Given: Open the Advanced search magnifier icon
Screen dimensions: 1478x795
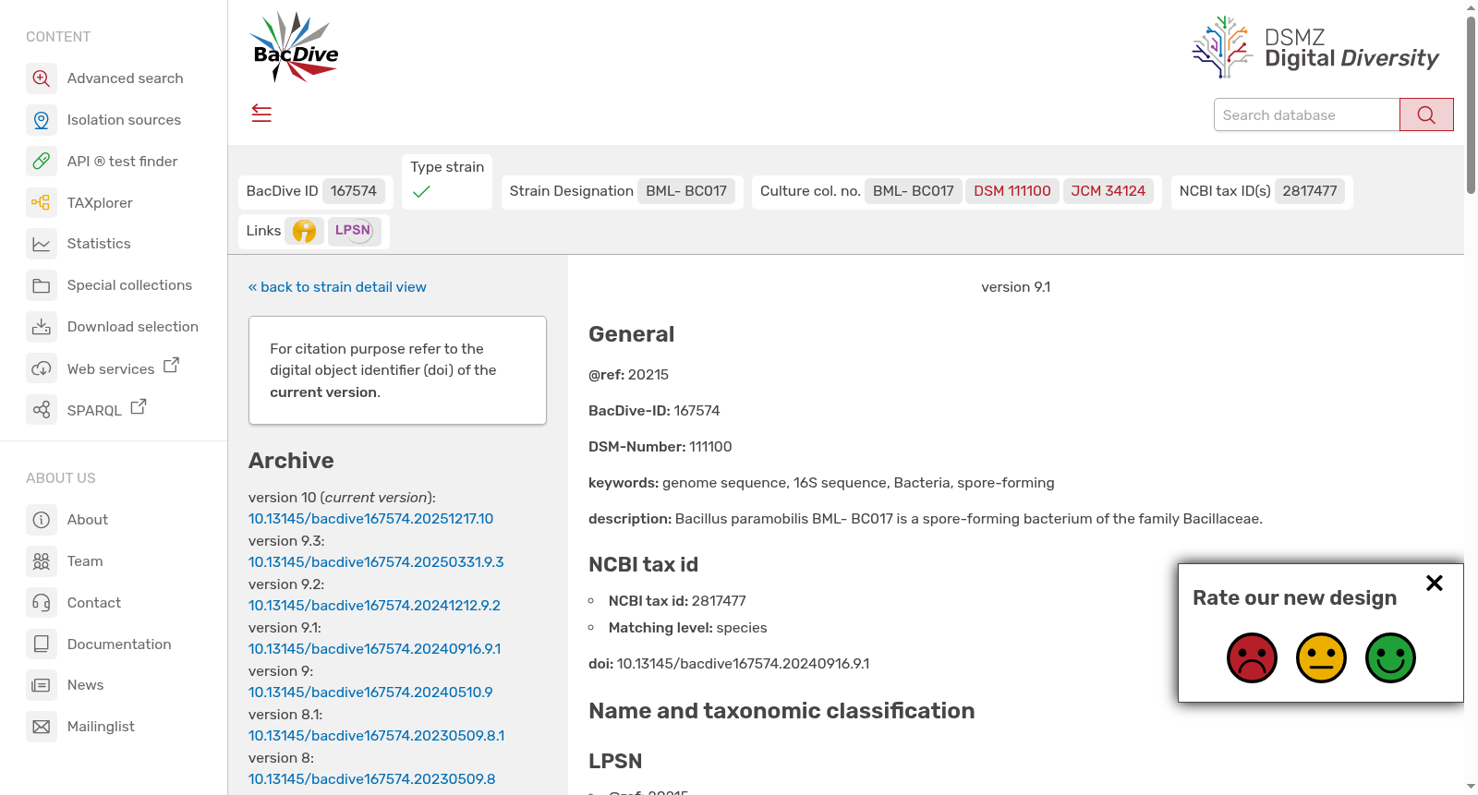Looking at the screenshot, I should pyautogui.click(x=42, y=78).
